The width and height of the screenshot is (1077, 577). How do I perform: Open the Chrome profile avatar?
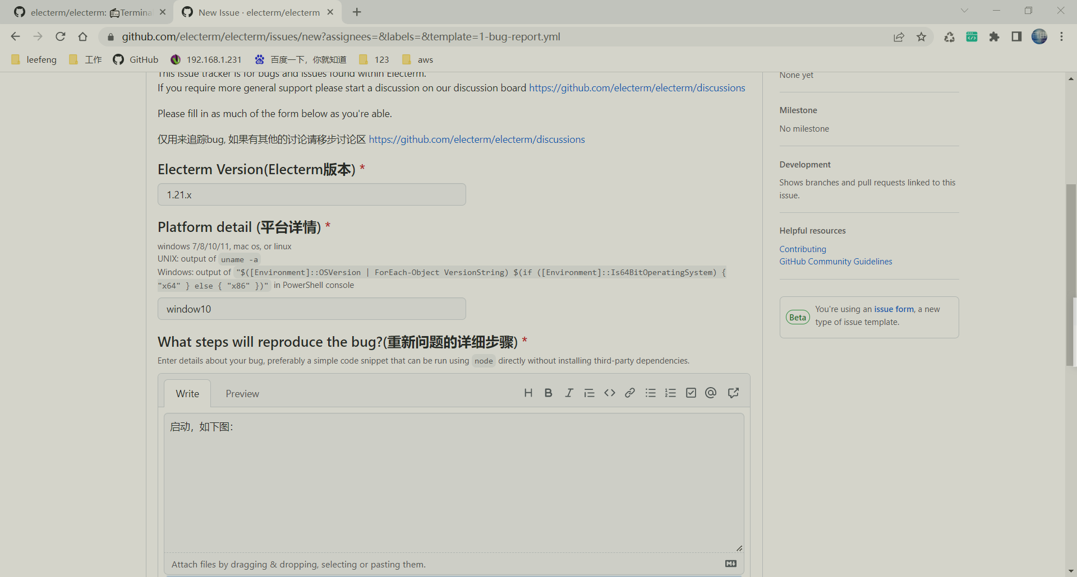(1039, 36)
